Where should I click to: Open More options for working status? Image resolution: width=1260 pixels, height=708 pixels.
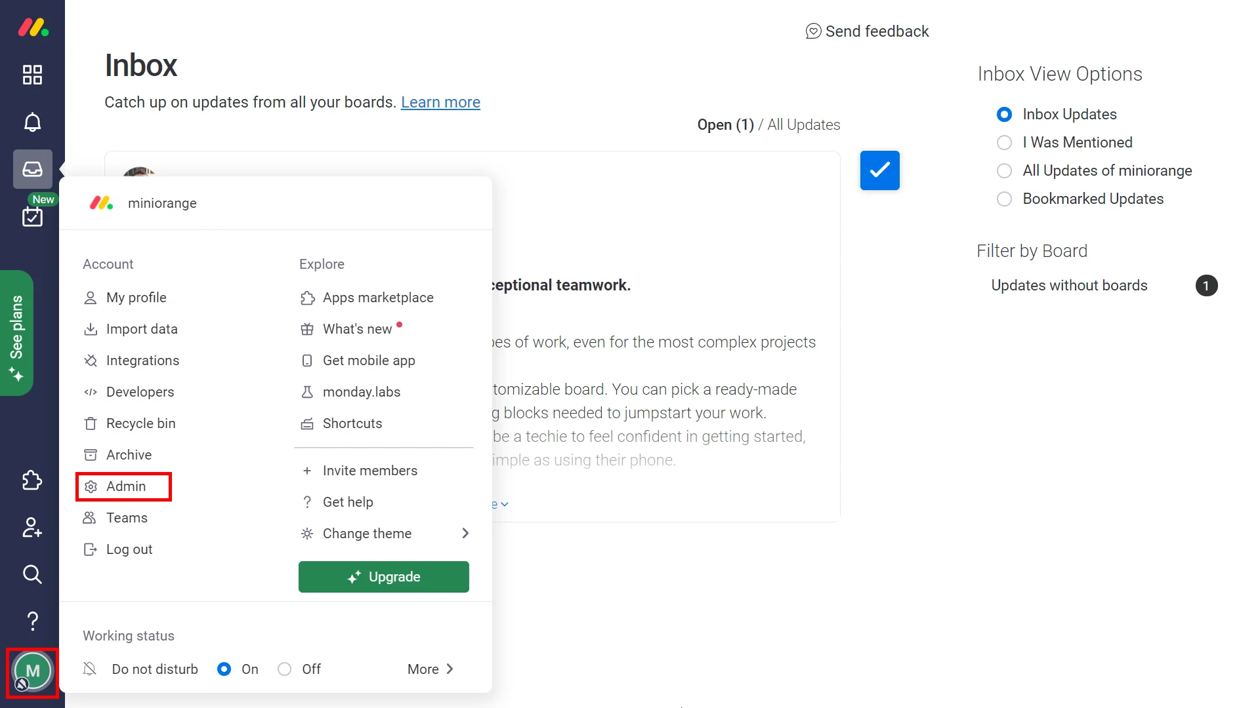click(429, 669)
